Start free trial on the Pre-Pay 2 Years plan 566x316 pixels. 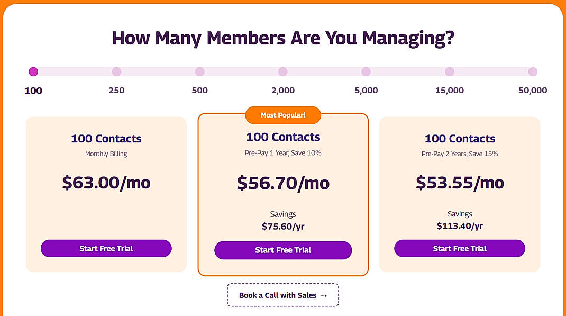[459, 248]
